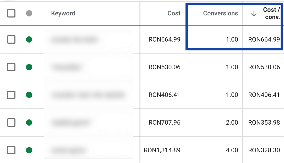Image resolution: width=284 pixels, height=163 pixels.
Task: Check the box for the RON664.99 row
Action: tap(11, 40)
